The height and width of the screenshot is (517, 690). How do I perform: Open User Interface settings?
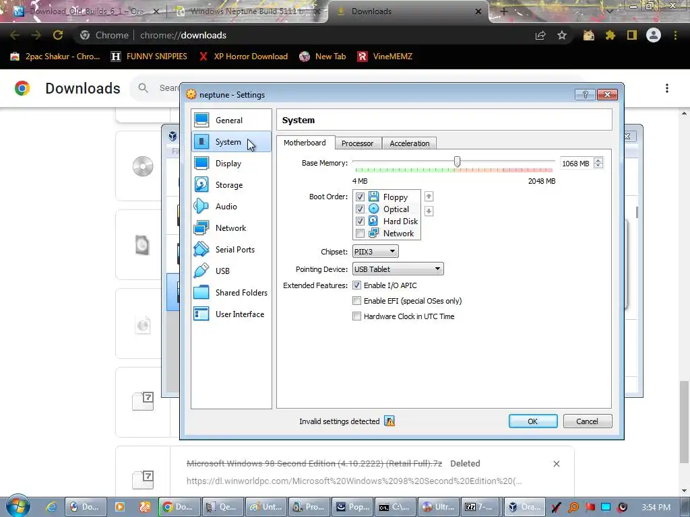(231, 314)
